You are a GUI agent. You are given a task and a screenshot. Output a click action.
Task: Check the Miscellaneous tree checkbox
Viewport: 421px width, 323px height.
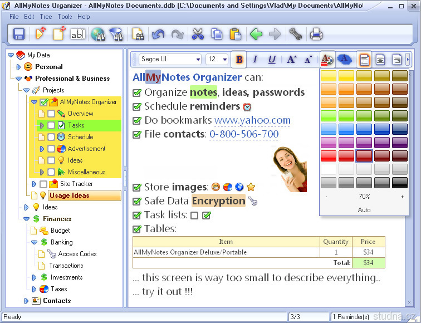point(51,172)
